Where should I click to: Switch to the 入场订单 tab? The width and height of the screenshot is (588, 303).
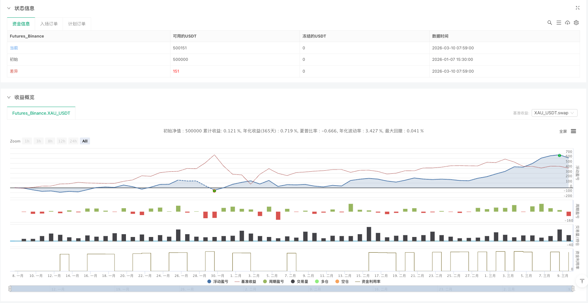point(49,24)
